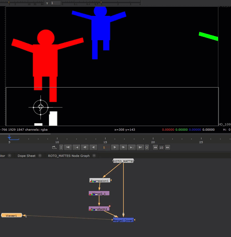Jump to the first frame
The height and width of the screenshot is (237, 231).
click(x=68, y=147)
